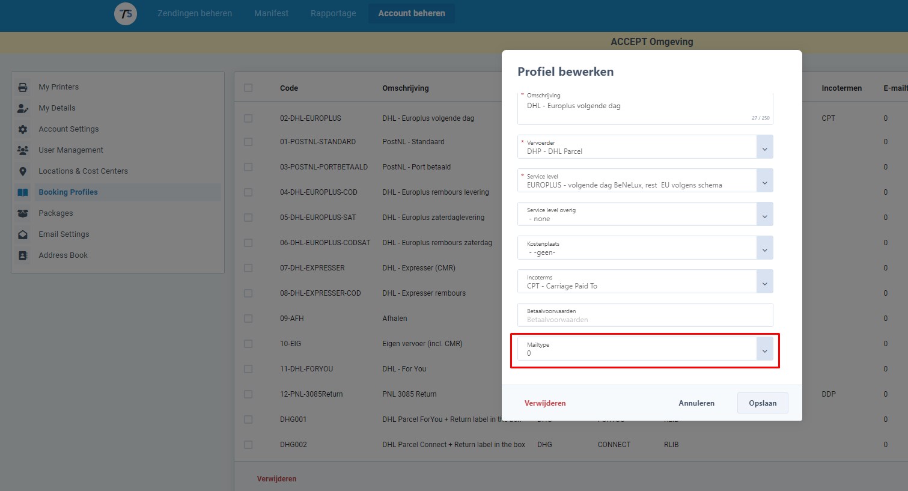The width and height of the screenshot is (908, 491).
Task: Click the TS logo icon in header
Action: click(126, 14)
